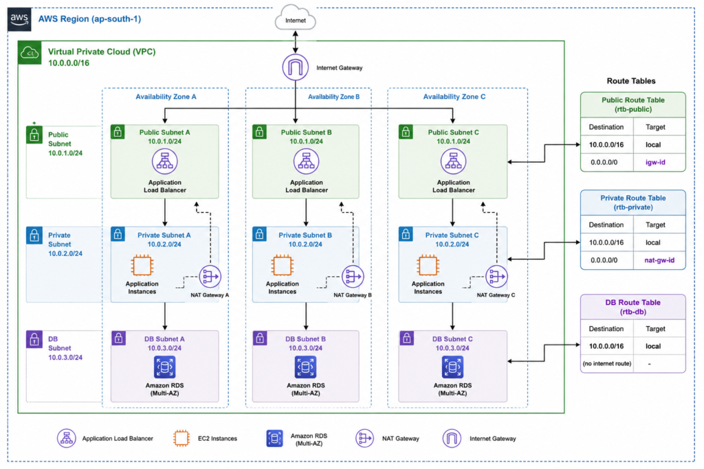The image size is (704, 469).
Task: Click 0.0.0.0/0 in the Private Route Table
Action: (x=604, y=260)
